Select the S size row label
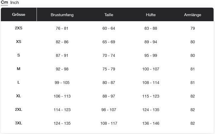This screenshot has height=134, width=215. pyautogui.click(x=19, y=55)
